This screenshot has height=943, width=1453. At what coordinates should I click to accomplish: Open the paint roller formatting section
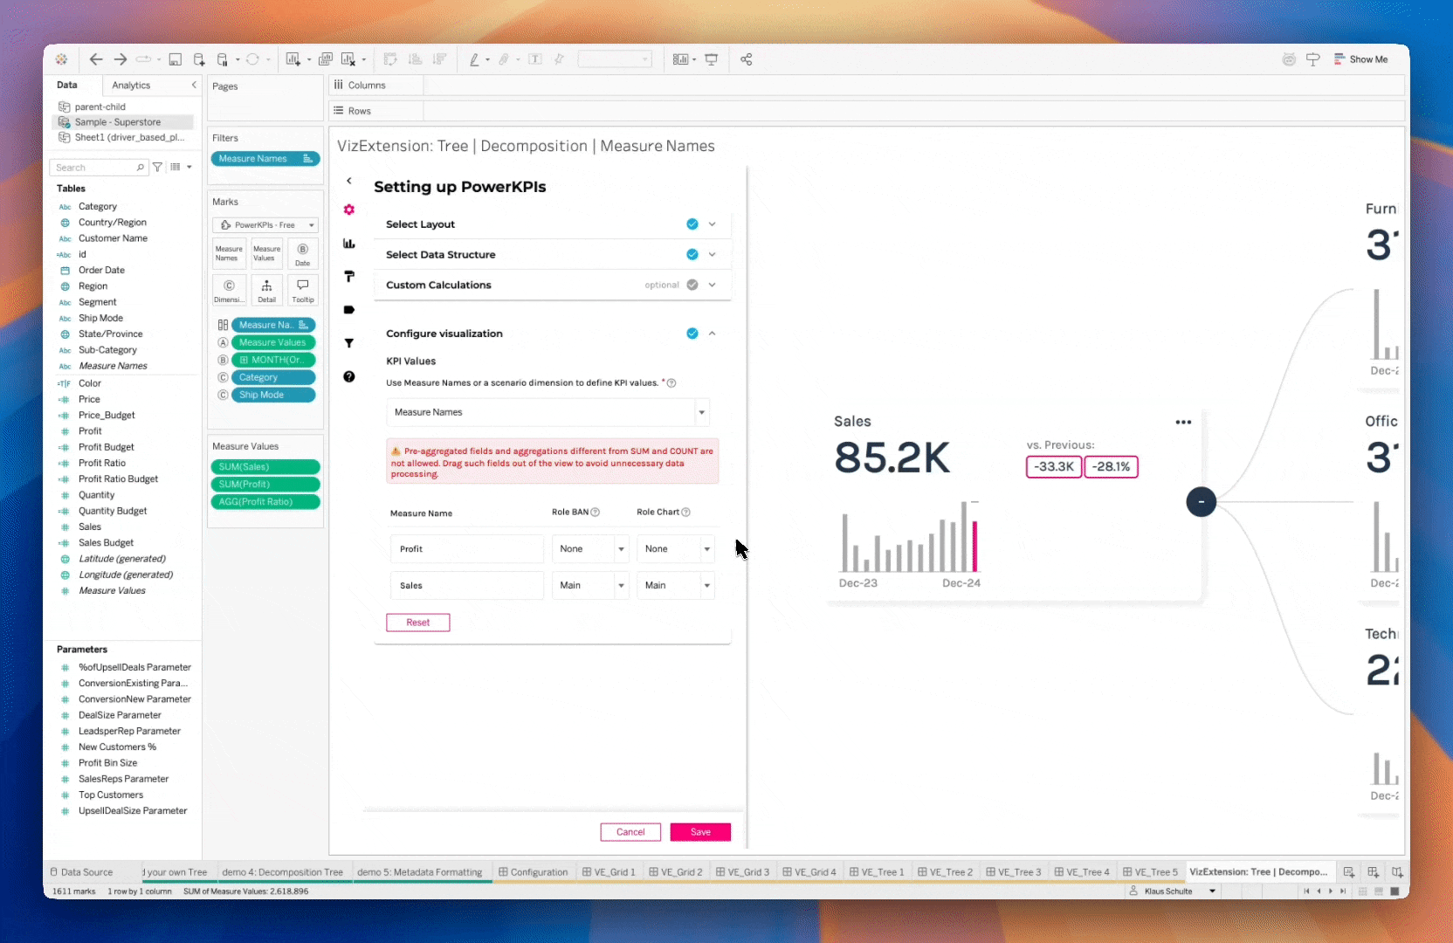[349, 277]
